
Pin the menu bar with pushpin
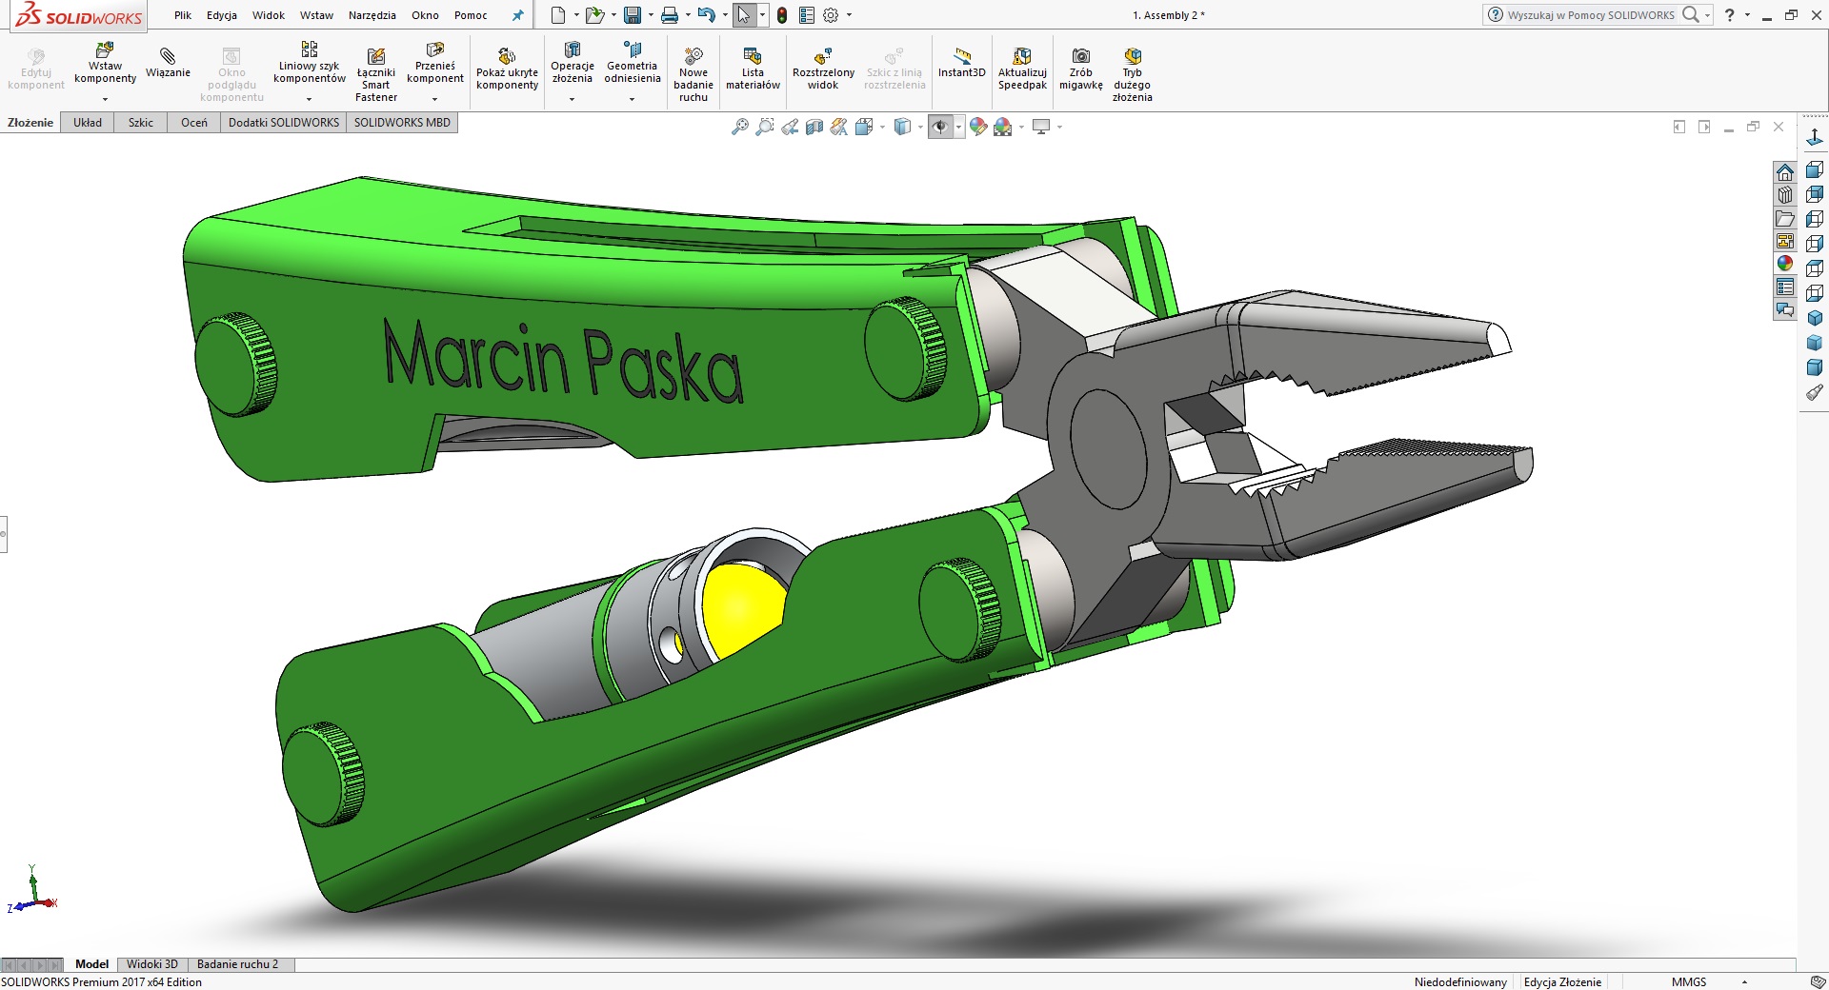(x=517, y=15)
